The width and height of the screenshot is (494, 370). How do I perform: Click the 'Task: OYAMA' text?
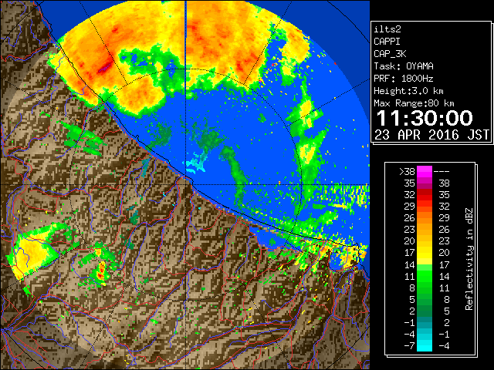pos(404,66)
